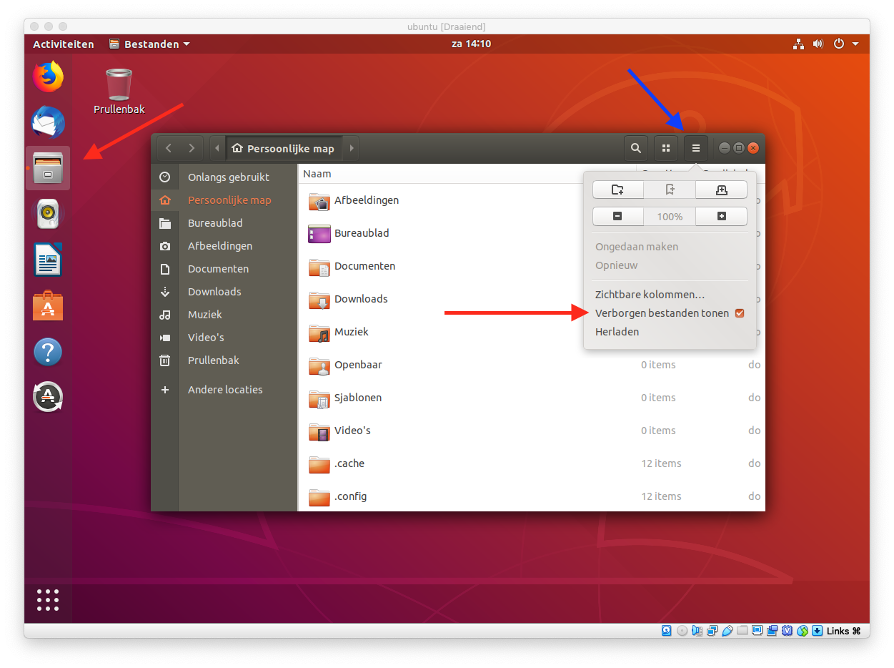Screen dimensions: 894x668
Task: Click the 'Activiteiten' button in top bar
Action: pos(64,44)
